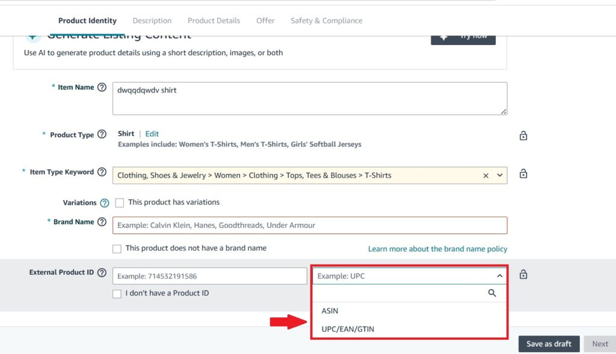
Task: Enable 'This product has variations' checkbox
Action: pyautogui.click(x=119, y=203)
